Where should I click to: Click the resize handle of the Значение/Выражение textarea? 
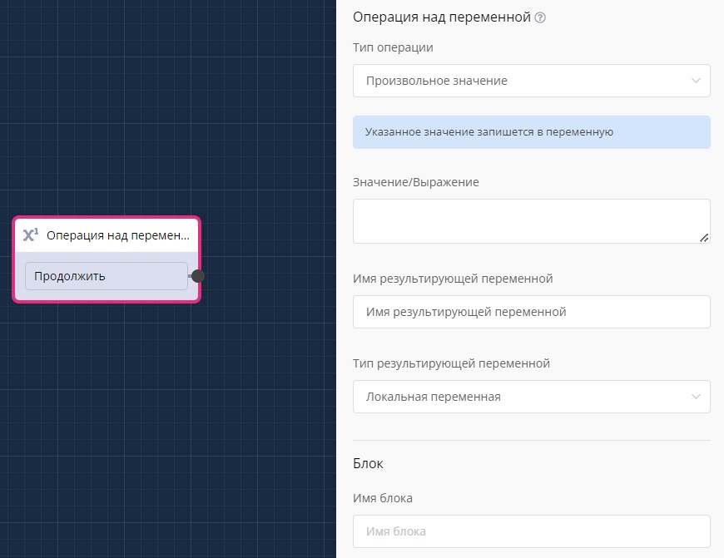[704, 238]
